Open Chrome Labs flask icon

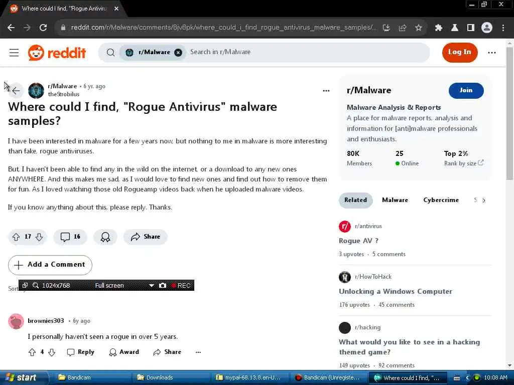[x=454, y=28]
